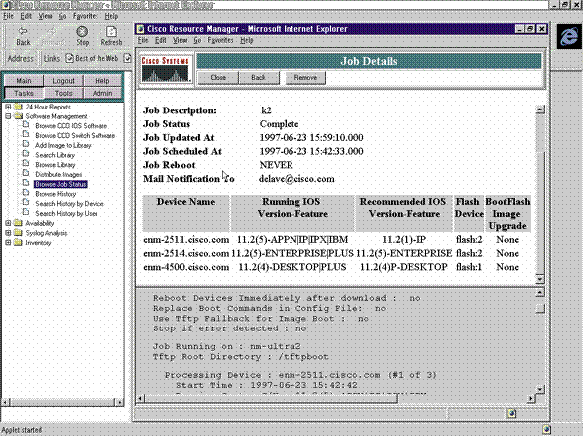
Task: Open the Go menu in Cisco Resource Manager
Action: click(197, 40)
